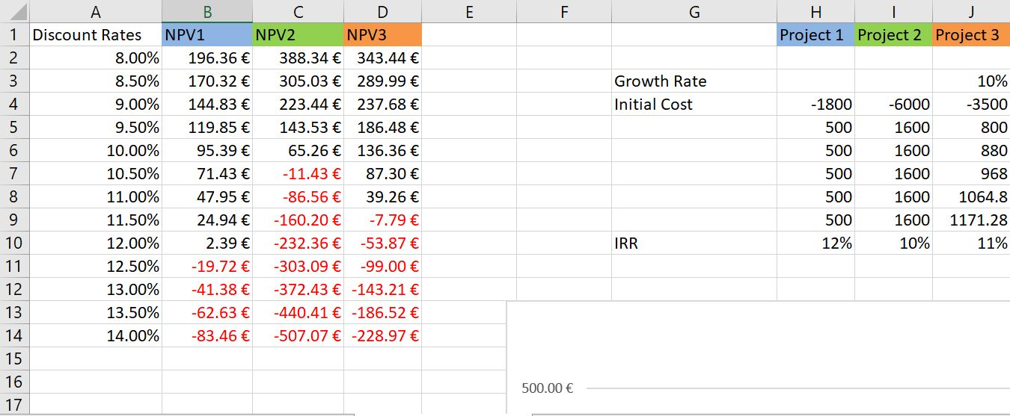Select column B header
This screenshot has width=1010, height=416.
point(207,11)
